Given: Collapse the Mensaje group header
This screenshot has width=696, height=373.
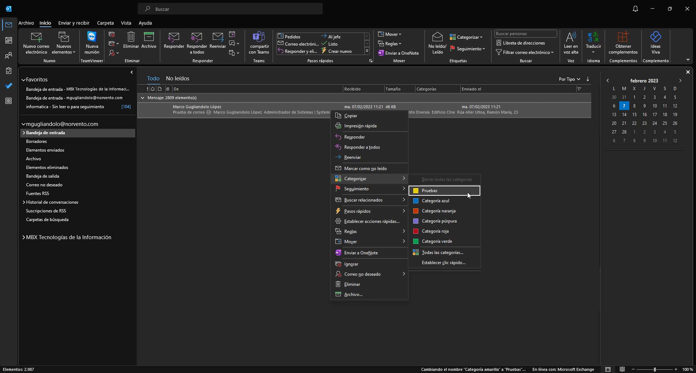Looking at the screenshot, I should click(x=142, y=98).
